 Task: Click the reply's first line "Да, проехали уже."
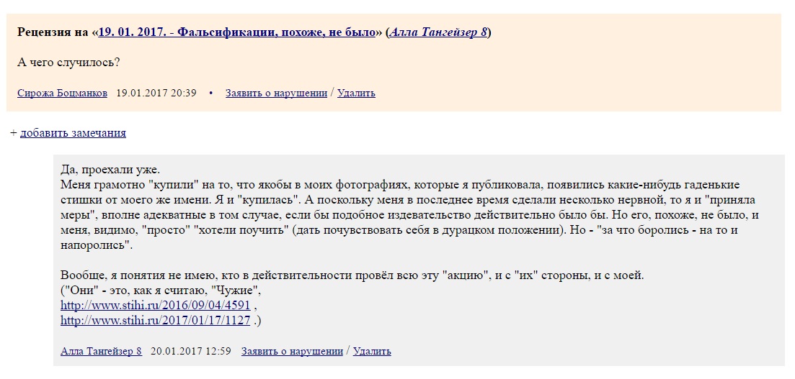(x=110, y=170)
